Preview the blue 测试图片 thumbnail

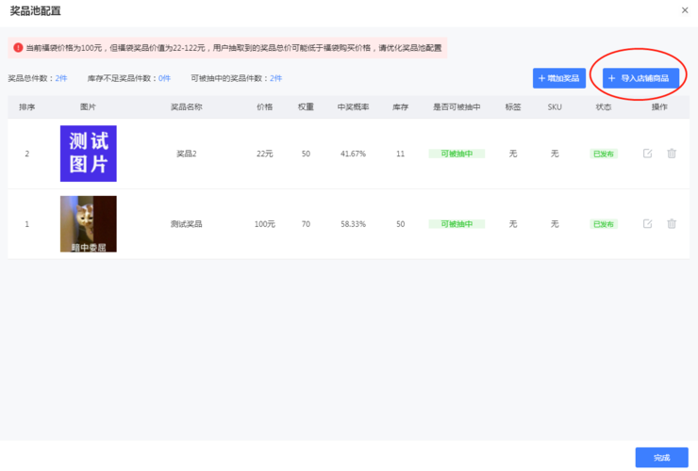(x=88, y=154)
